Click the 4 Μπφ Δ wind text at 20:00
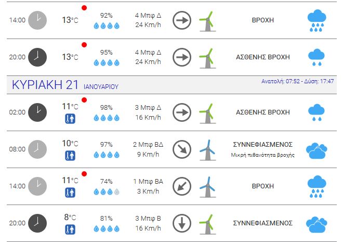The image size is (342, 242). click(x=148, y=53)
